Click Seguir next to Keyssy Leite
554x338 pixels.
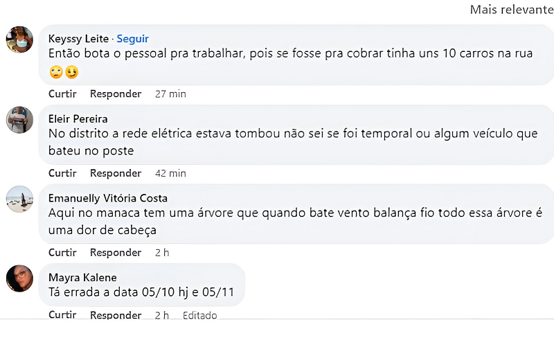[x=132, y=39]
